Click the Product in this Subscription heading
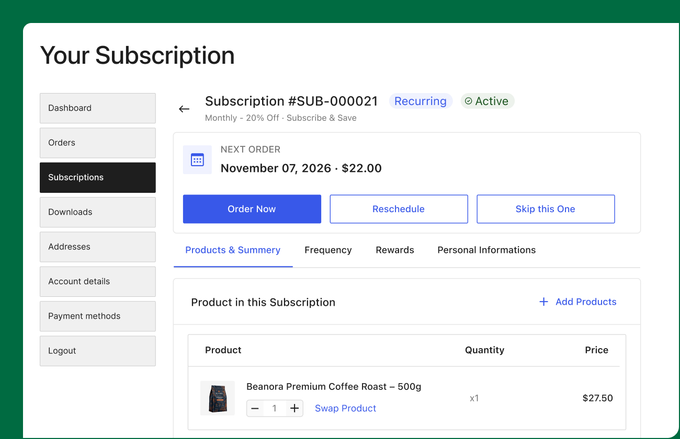The image size is (680, 439). click(x=263, y=302)
